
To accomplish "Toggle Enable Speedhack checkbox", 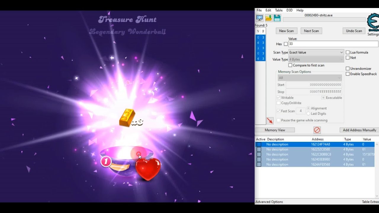I will pyautogui.click(x=348, y=74).
